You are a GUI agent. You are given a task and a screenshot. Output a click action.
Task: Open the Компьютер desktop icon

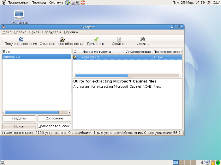(x=19, y=15)
